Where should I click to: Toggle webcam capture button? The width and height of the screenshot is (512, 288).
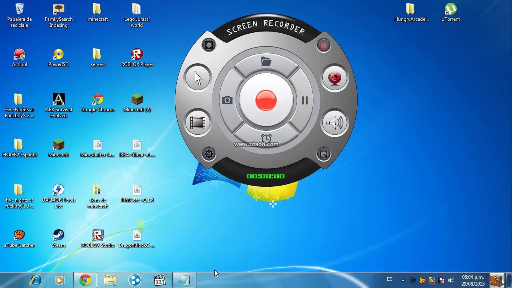(x=335, y=78)
